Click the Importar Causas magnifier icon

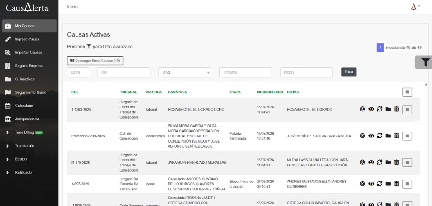[x=8, y=53]
